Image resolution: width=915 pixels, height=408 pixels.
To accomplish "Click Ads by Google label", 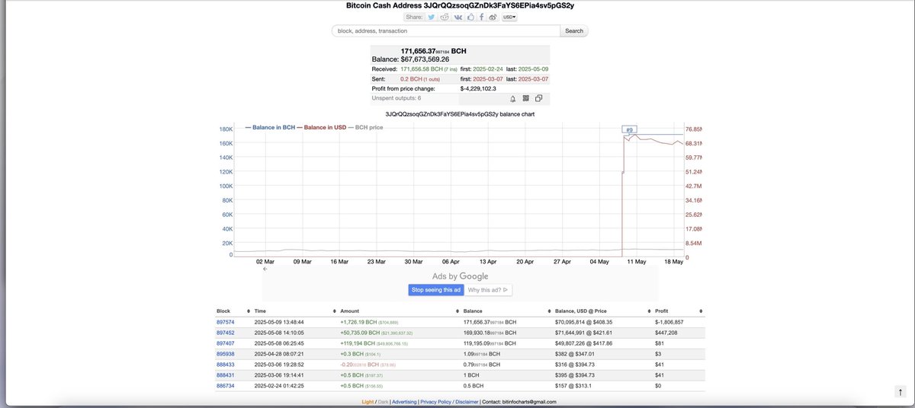I will pyautogui.click(x=460, y=276).
